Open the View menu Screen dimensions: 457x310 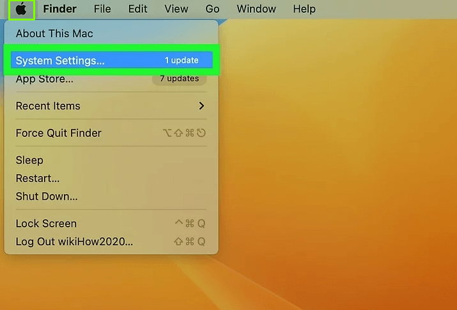176,9
